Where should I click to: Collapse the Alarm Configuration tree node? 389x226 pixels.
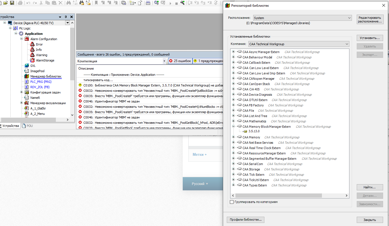pos(21,39)
